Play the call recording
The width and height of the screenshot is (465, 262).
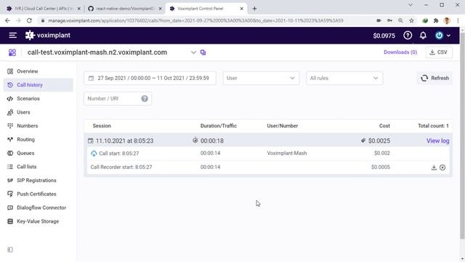pos(442,167)
